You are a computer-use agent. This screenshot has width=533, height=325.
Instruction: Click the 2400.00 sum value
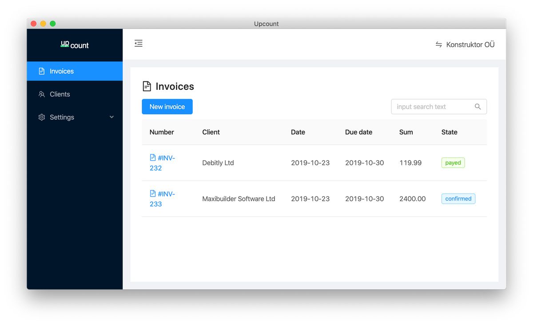413,199
